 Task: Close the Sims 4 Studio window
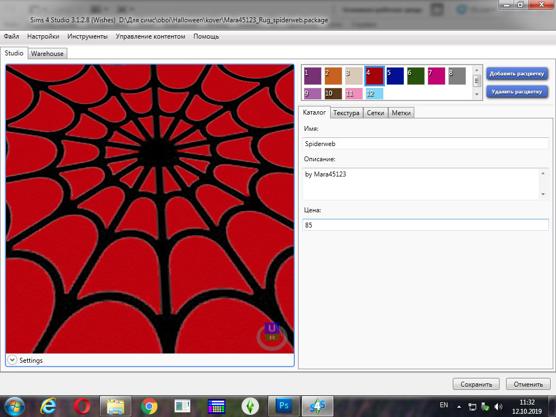pos(541,5)
